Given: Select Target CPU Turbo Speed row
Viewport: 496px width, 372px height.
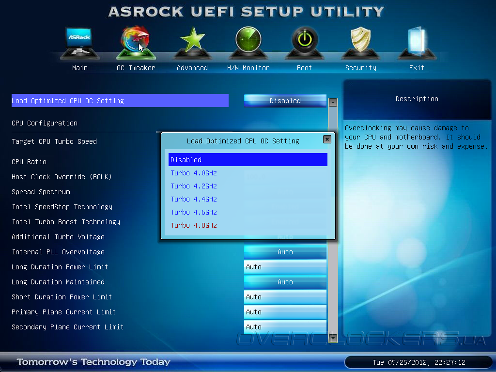Looking at the screenshot, I should tap(54, 141).
